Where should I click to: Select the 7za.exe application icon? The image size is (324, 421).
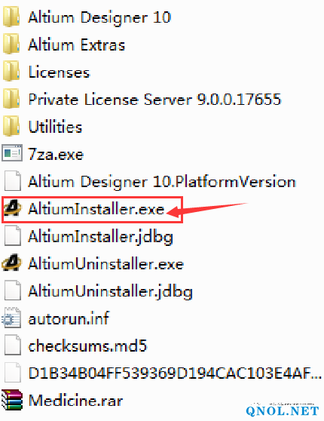(12, 154)
